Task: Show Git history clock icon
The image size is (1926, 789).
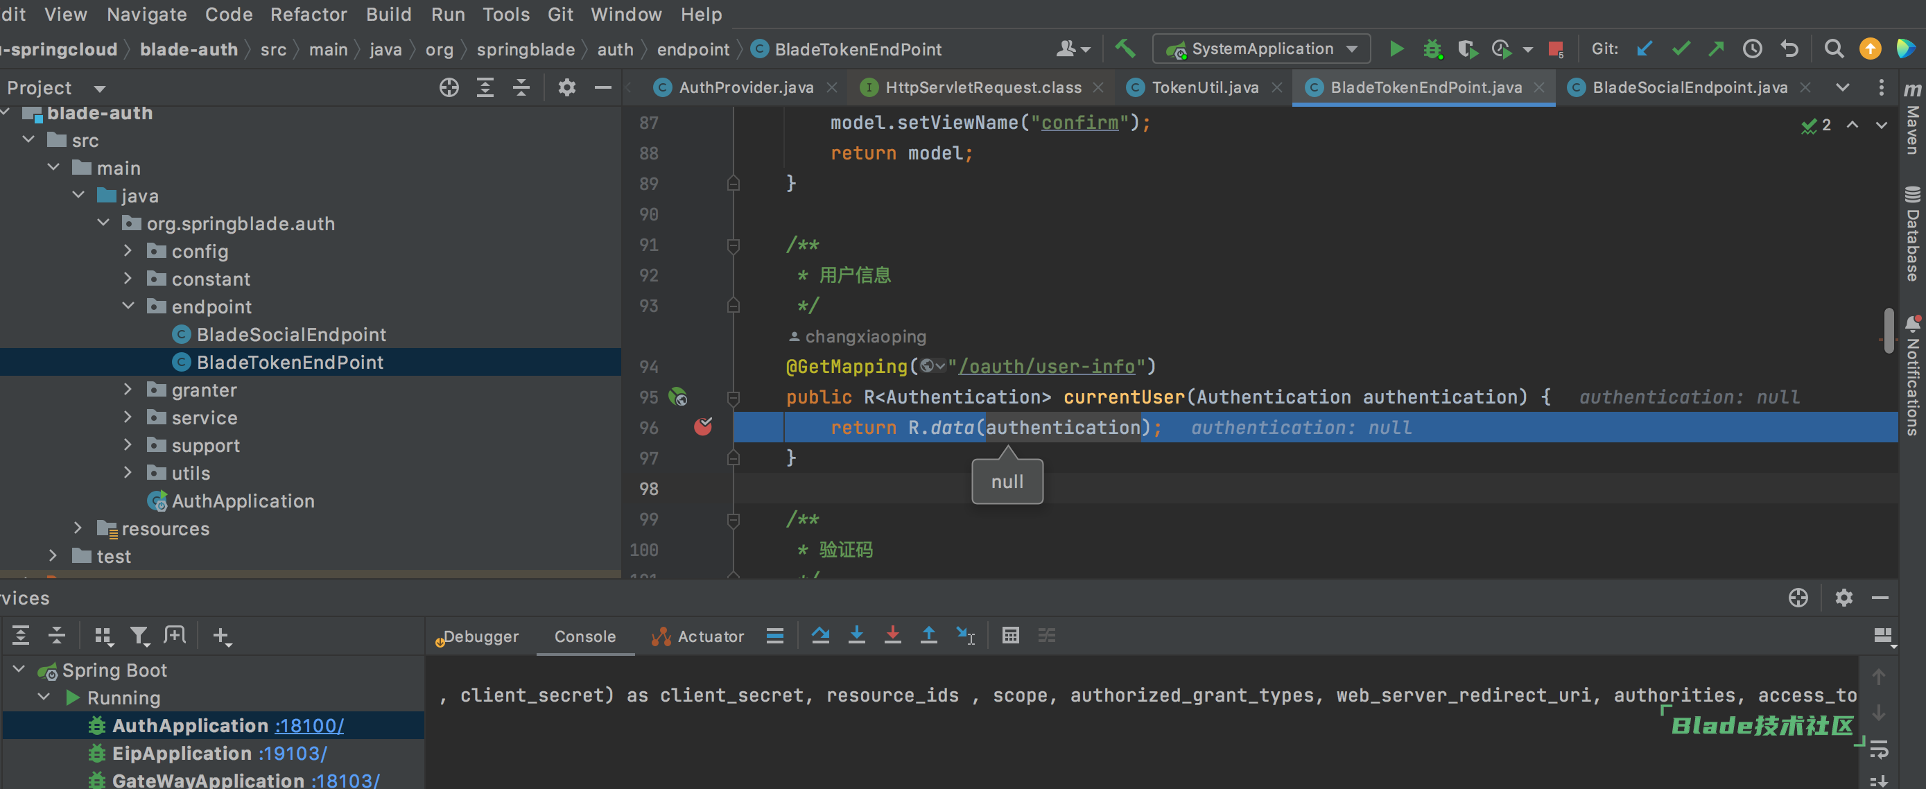Action: point(1752,49)
